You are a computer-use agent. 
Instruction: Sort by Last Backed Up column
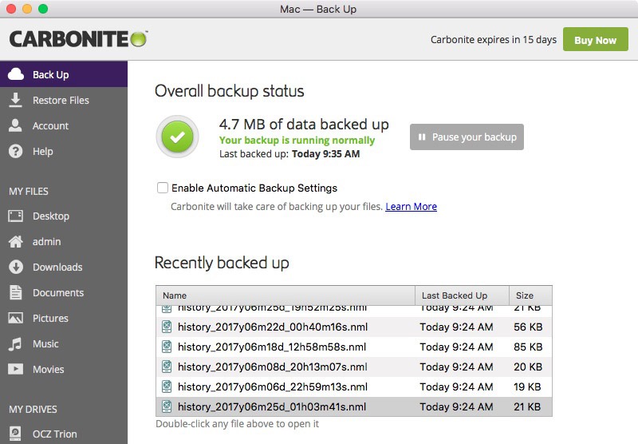tap(462, 295)
